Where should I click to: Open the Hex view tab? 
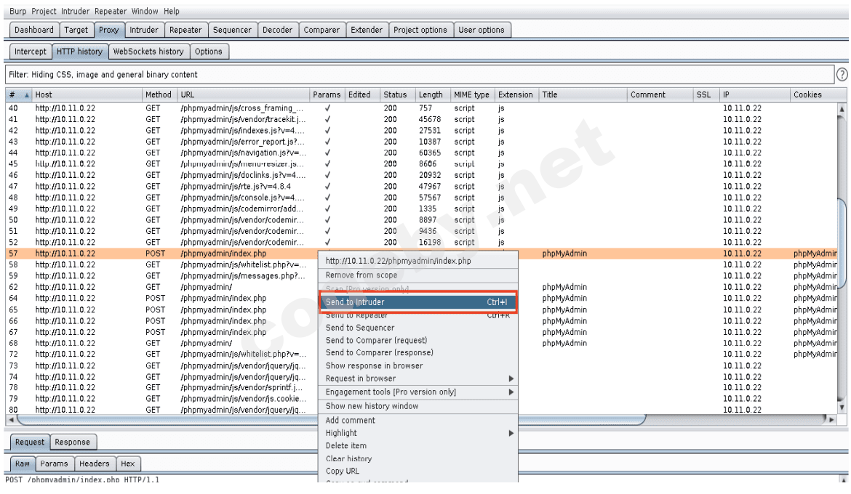[x=127, y=463]
